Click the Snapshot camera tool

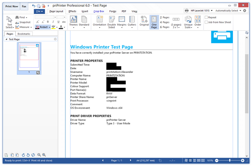[x=23, y=22]
